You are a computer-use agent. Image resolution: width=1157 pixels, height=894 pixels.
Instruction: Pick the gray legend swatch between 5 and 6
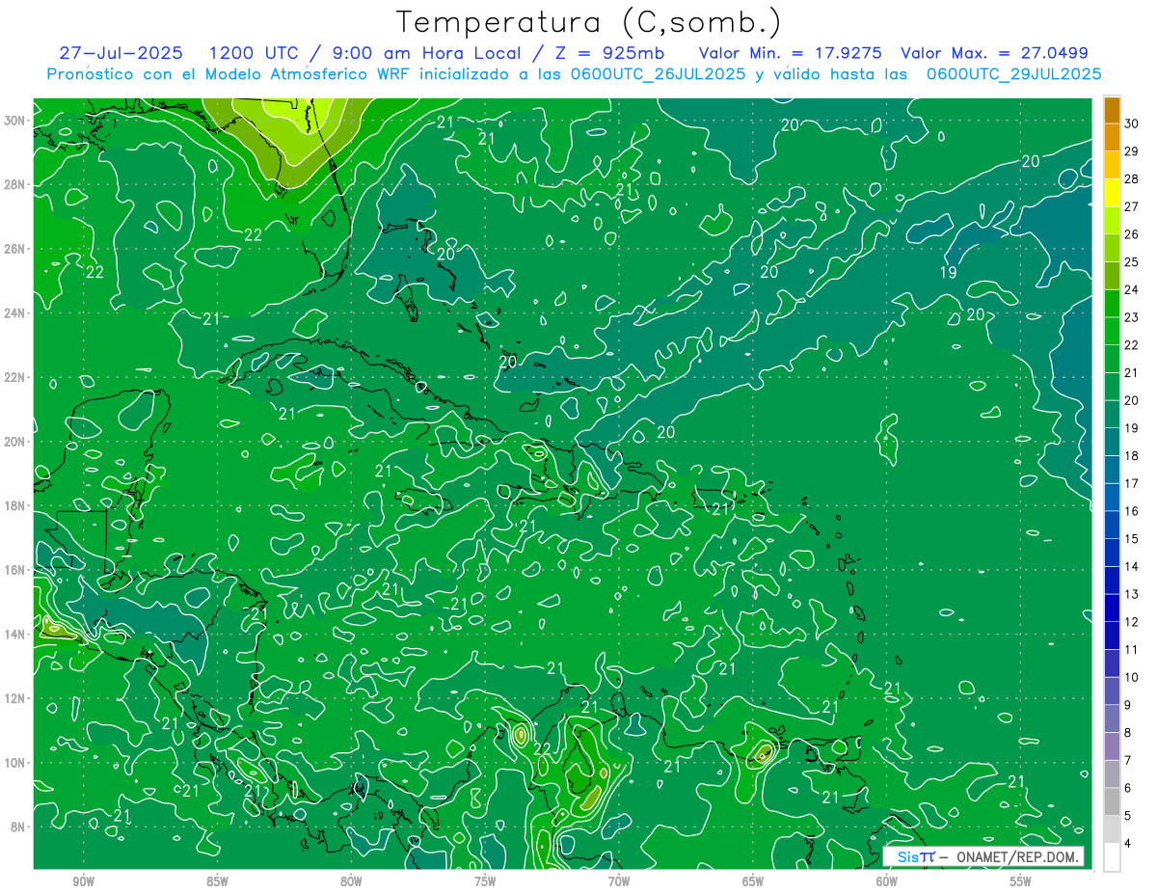(x=1112, y=801)
